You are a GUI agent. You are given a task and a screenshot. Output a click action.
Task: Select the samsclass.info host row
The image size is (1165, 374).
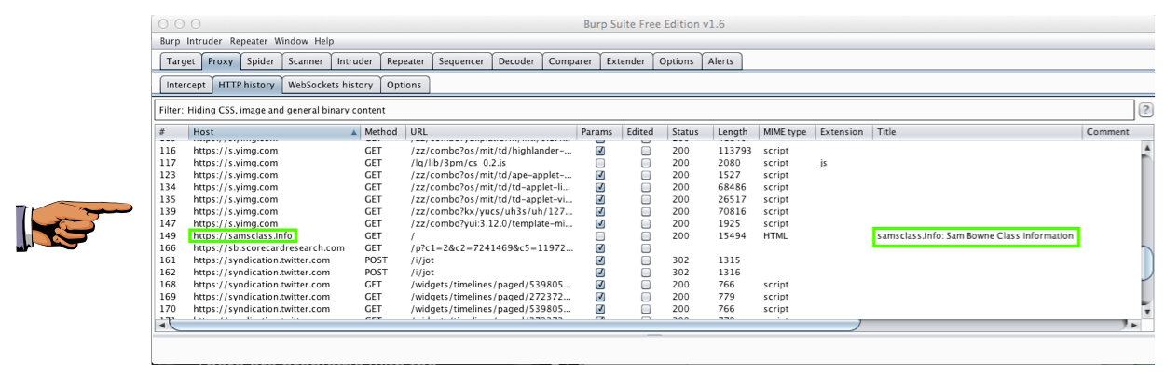click(x=242, y=236)
